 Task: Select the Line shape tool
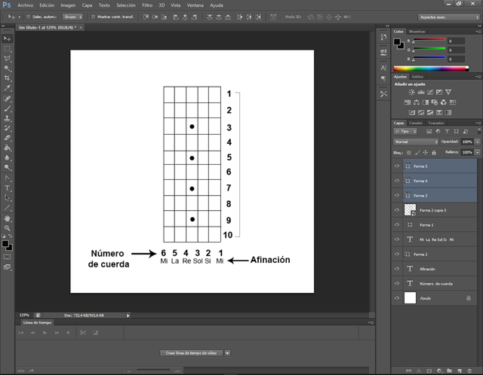(7, 208)
